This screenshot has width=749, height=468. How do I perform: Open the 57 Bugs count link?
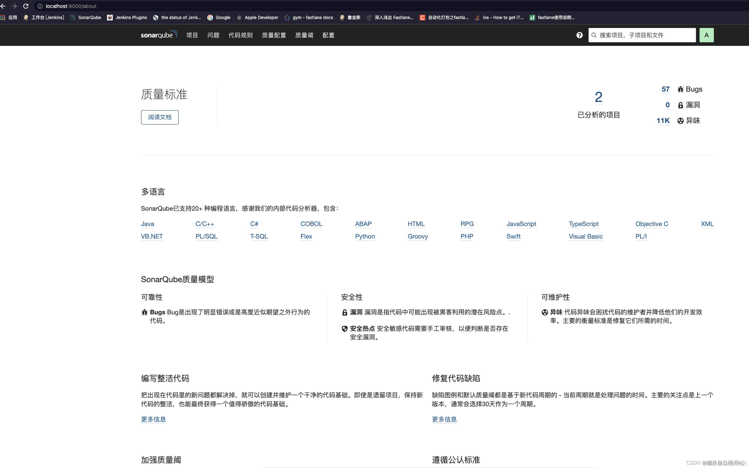click(665, 89)
